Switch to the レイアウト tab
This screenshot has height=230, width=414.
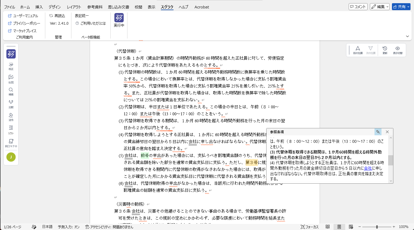74,7
